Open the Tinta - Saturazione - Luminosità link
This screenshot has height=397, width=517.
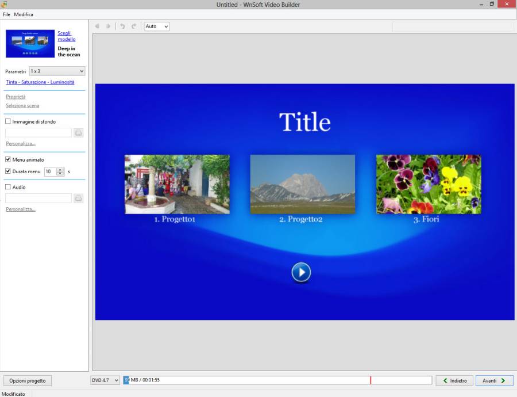pyautogui.click(x=40, y=82)
